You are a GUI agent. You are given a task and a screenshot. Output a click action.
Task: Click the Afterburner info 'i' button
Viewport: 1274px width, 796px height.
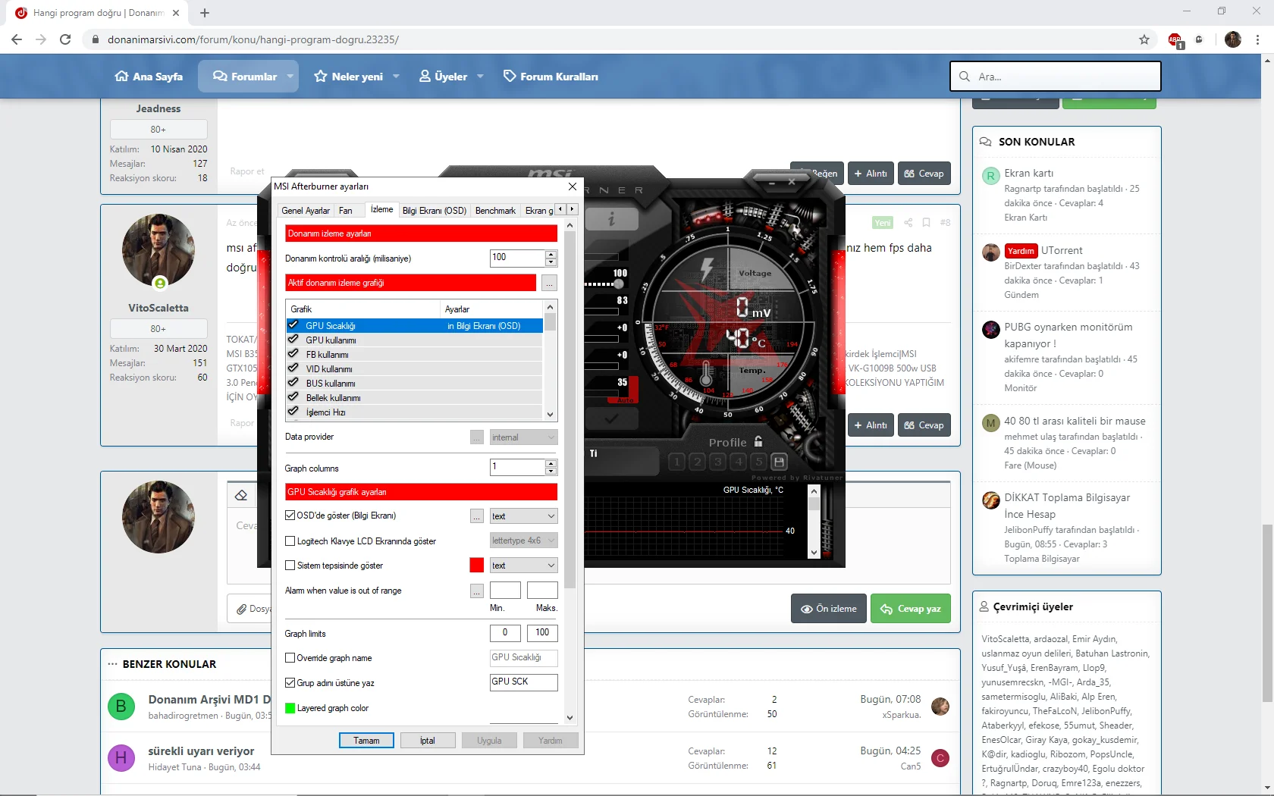click(x=611, y=220)
